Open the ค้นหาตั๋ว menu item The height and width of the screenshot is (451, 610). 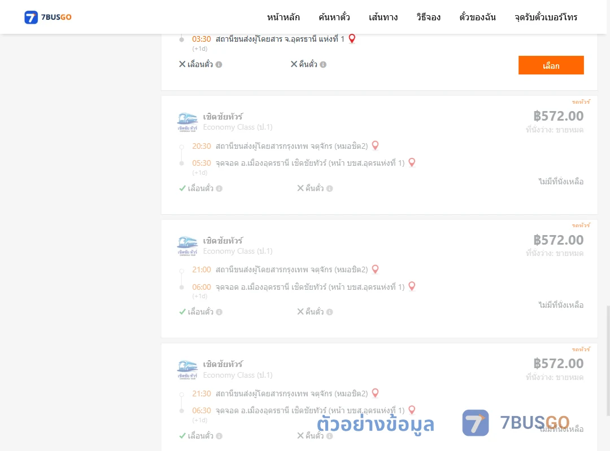tap(334, 17)
